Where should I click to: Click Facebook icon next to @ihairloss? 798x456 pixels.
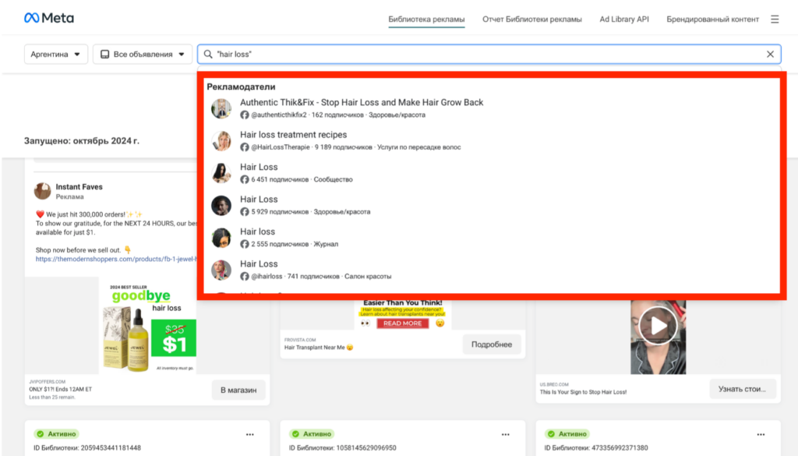tap(245, 277)
